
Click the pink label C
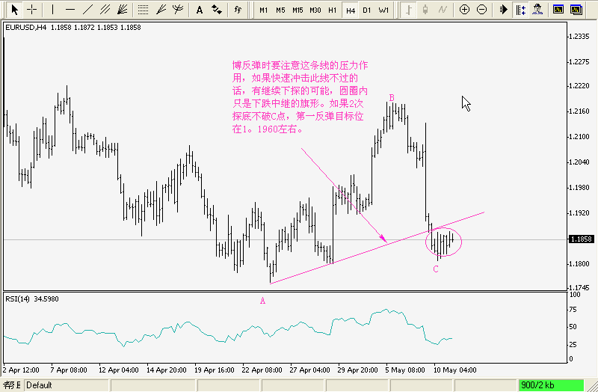click(x=436, y=269)
